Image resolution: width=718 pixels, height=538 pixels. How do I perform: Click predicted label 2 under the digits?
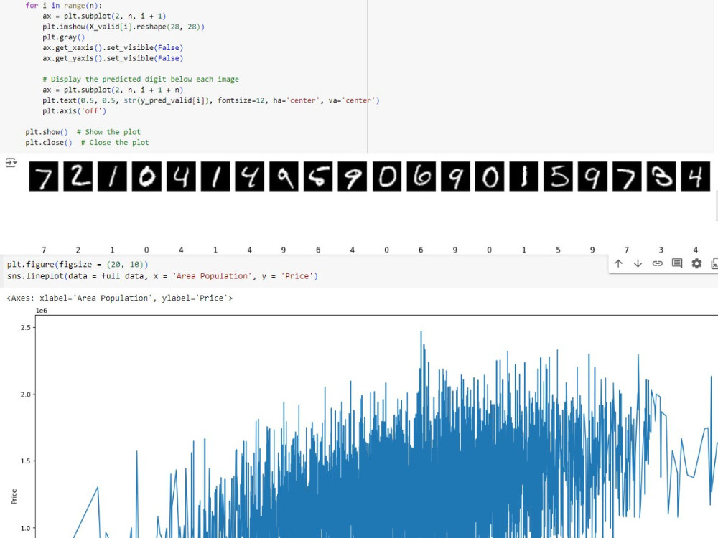(78, 250)
